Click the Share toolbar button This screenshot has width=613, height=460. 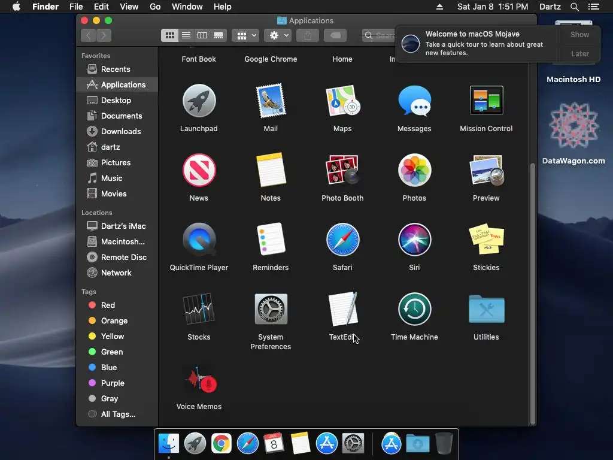coord(308,35)
